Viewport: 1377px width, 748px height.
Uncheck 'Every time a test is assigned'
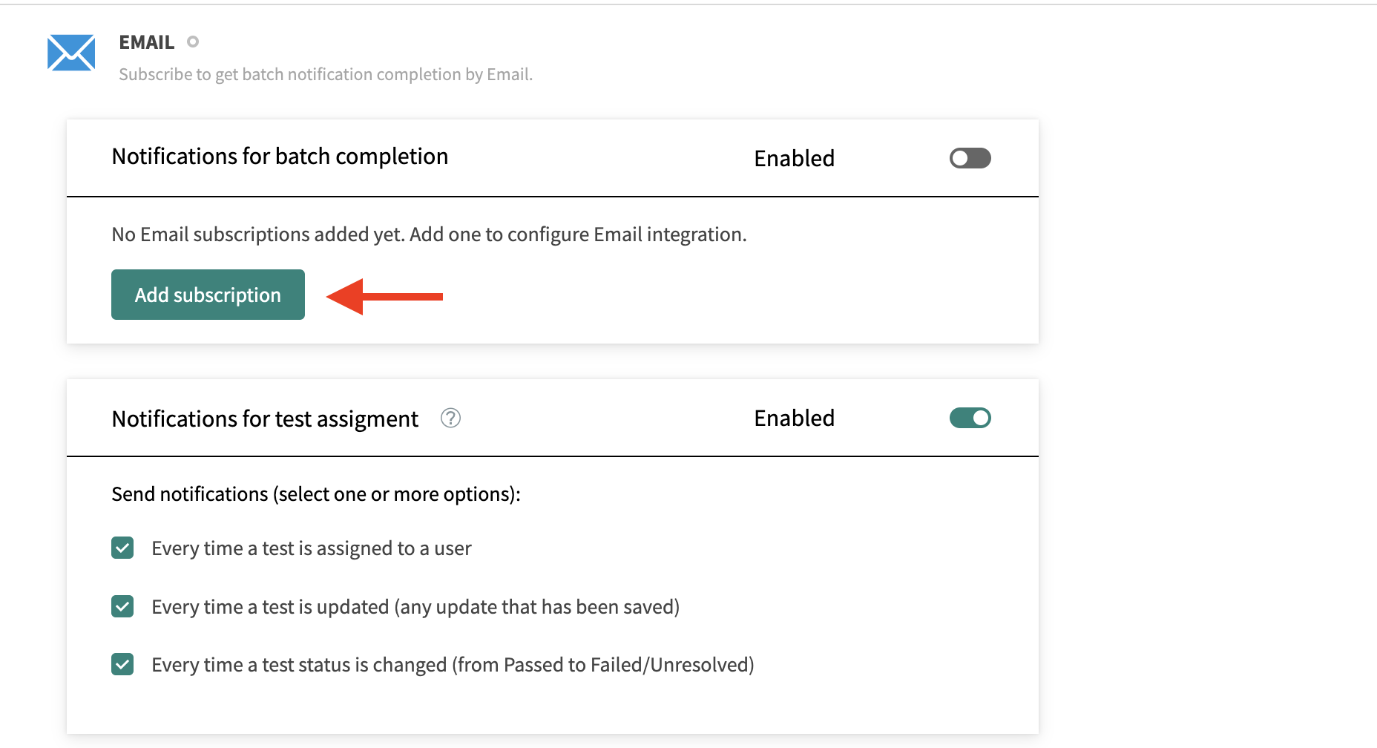point(122,548)
